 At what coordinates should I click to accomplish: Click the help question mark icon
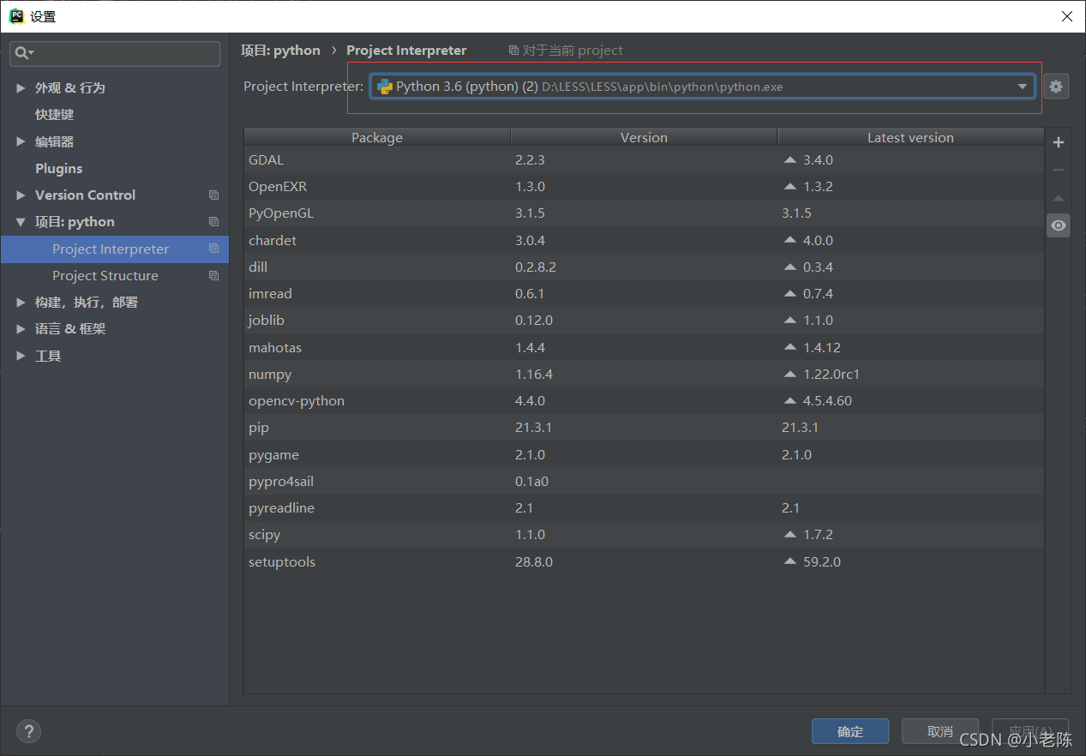28,731
